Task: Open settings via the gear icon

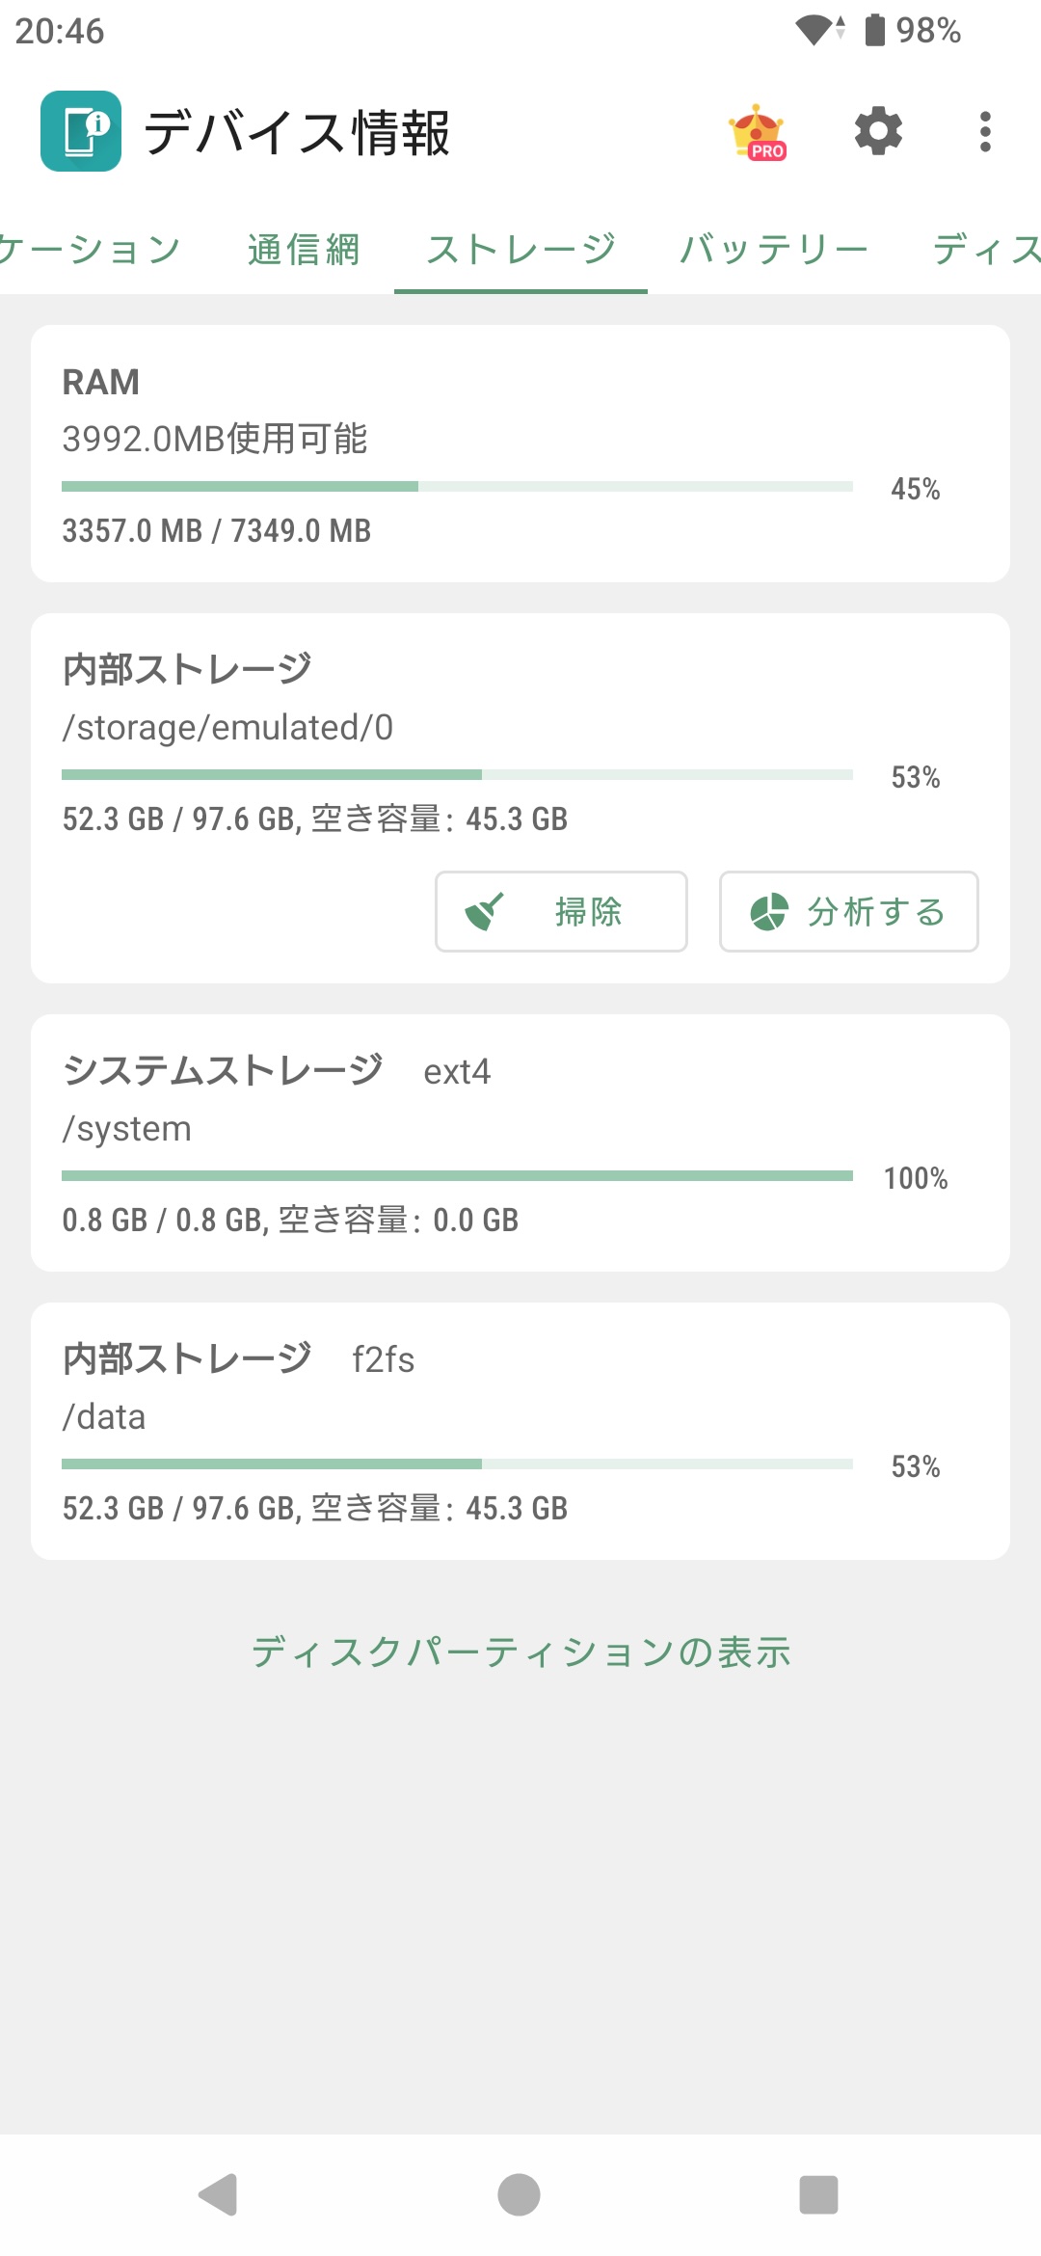Action: pos(878,132)
